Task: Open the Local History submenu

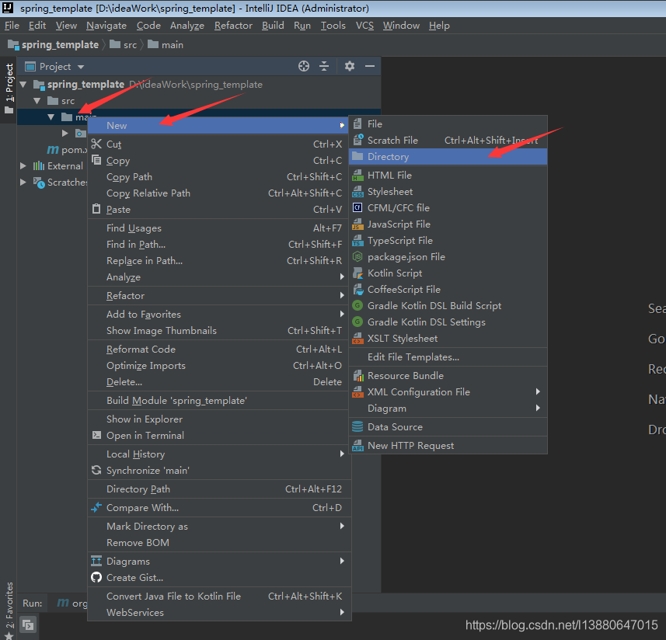Action: pos(219,454)
